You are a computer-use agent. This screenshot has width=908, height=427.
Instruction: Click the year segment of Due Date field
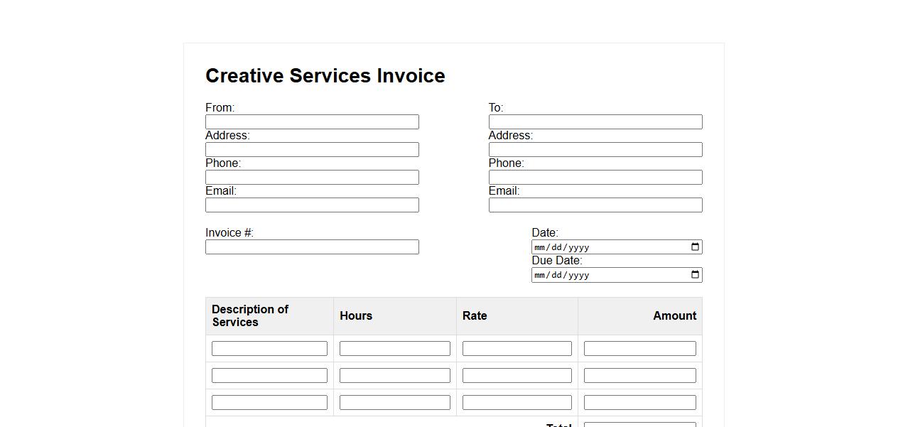point(579,275)
